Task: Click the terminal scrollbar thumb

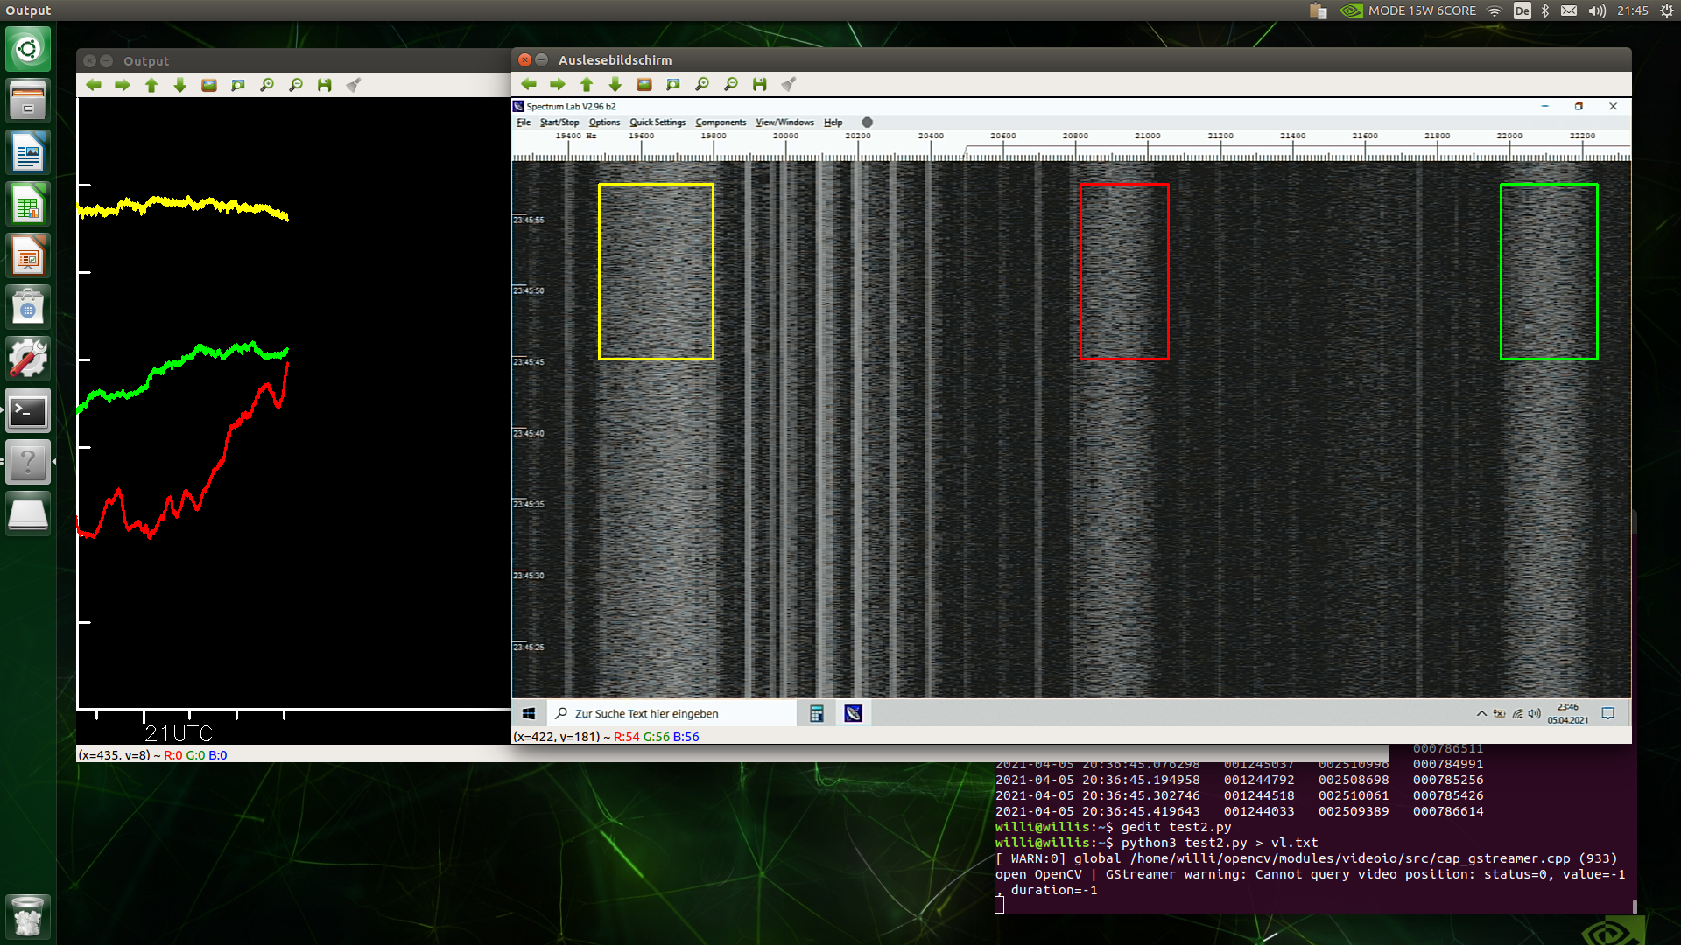Action: pos(1635,906)
